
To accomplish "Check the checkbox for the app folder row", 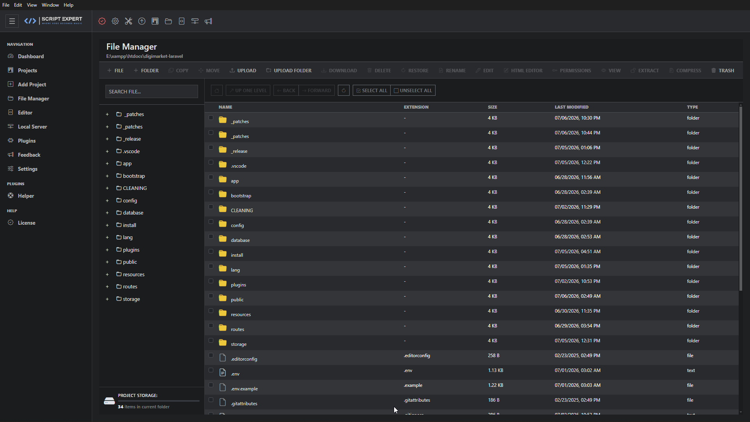I will [211, 177].
